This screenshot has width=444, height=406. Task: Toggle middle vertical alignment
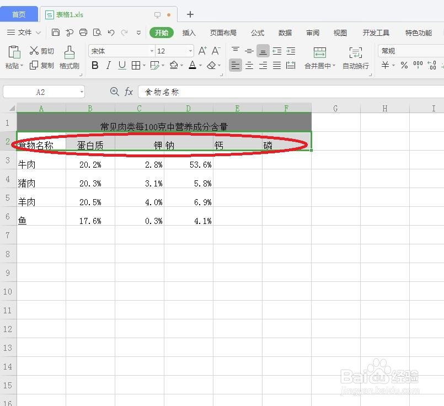tap(249, 51)
